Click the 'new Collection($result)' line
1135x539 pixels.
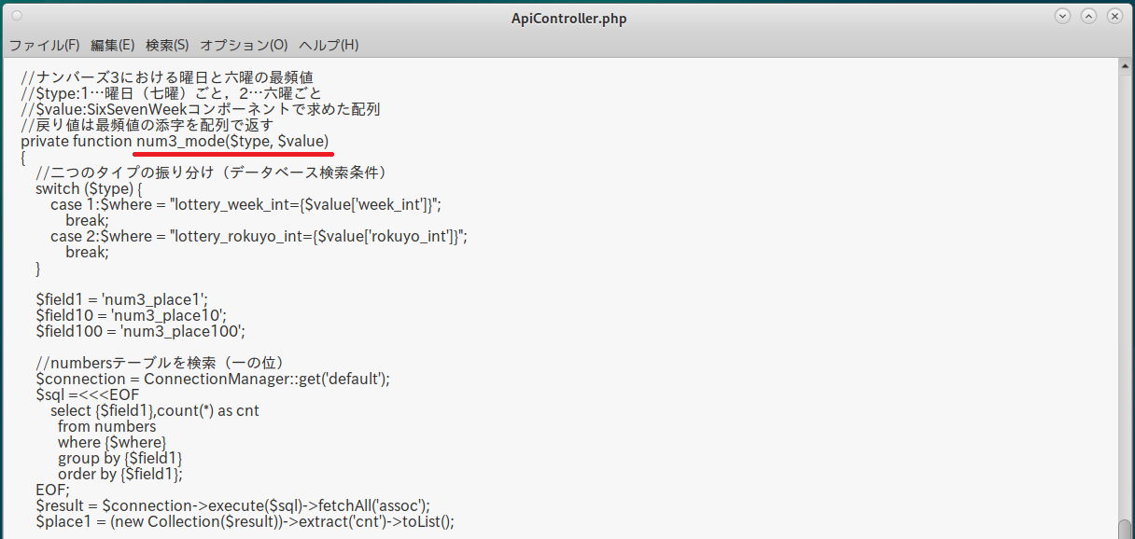coord(245,521)
